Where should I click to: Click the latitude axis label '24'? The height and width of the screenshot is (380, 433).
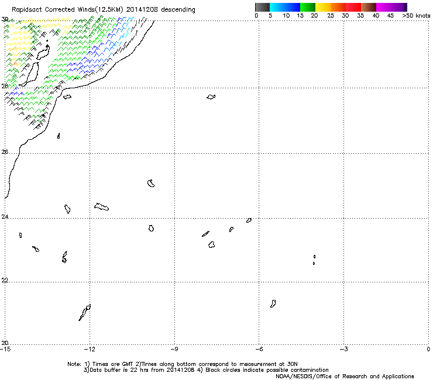(5, 217)
